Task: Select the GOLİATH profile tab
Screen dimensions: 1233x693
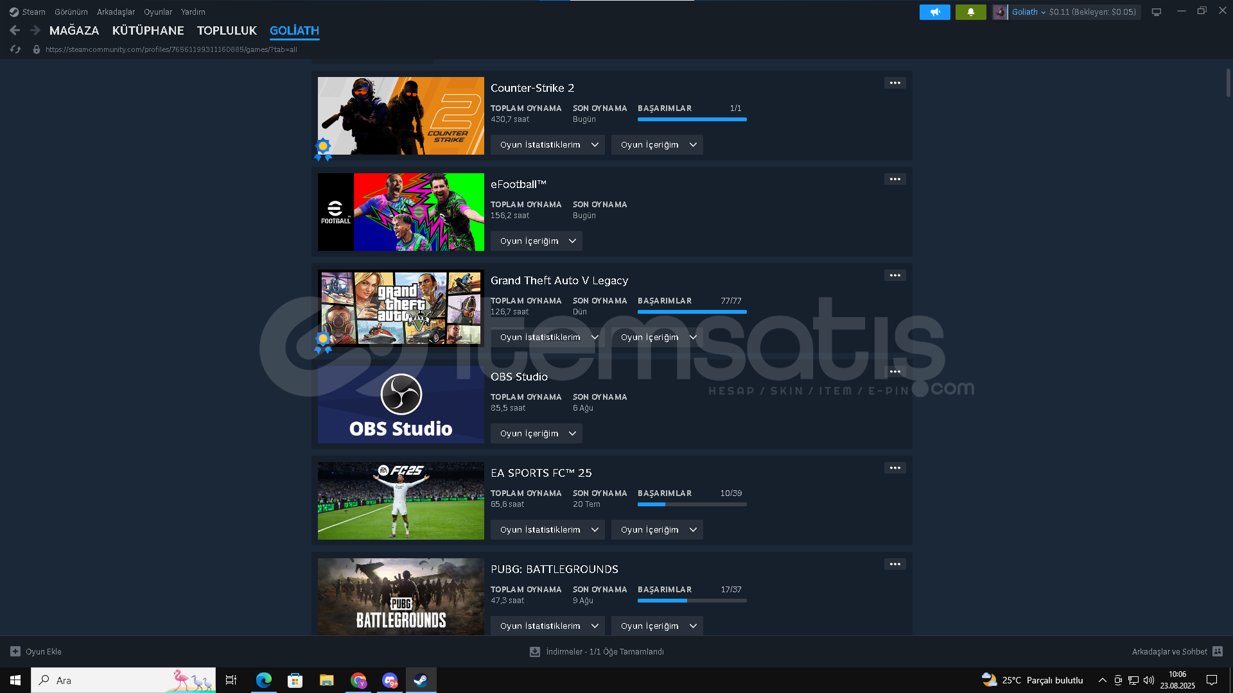Action: [x=295, y=30]
